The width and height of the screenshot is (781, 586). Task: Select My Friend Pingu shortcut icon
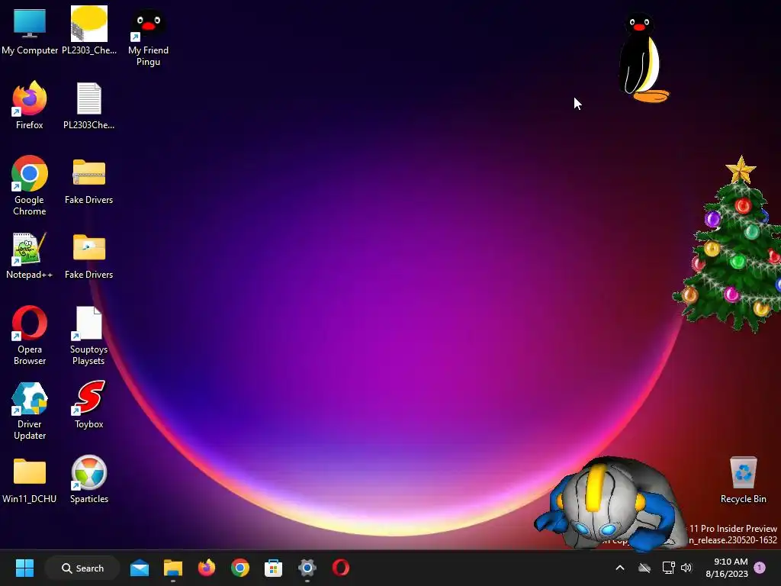click(149, 36)
